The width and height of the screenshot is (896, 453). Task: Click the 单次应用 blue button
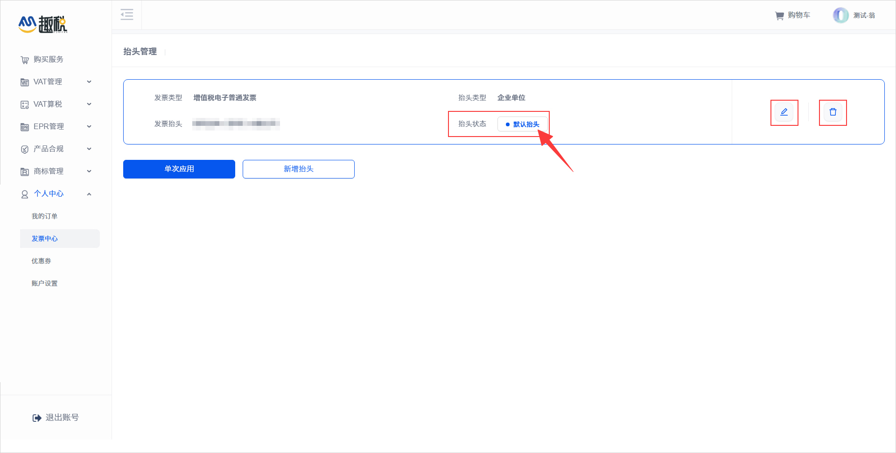(179, 169)
